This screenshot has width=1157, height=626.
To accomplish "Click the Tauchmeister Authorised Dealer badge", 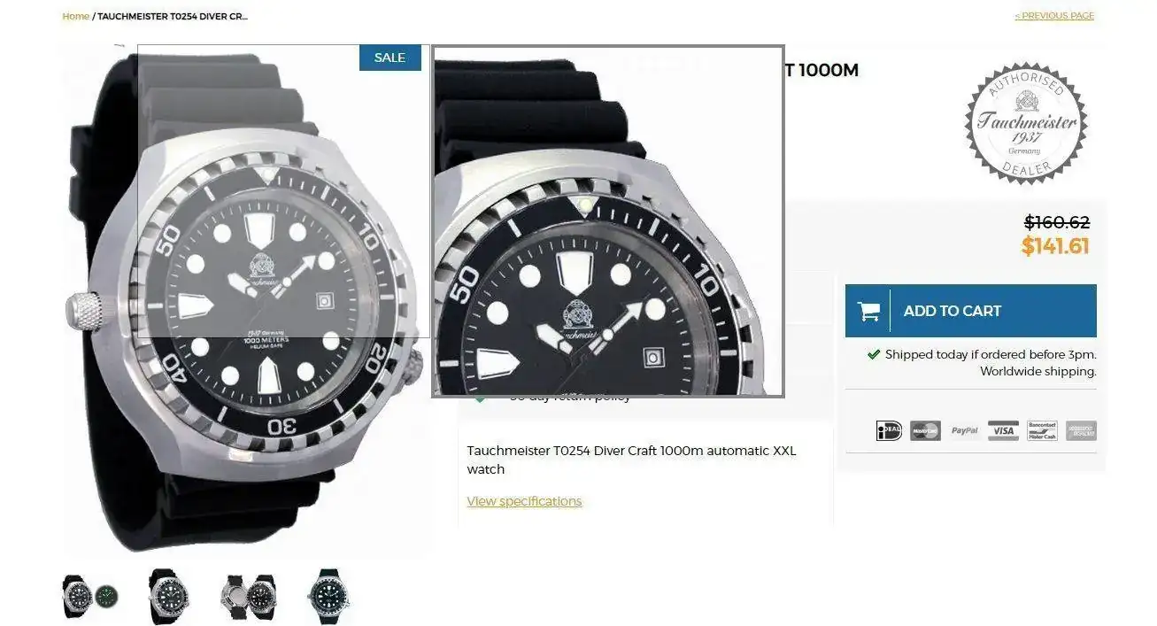I will (x=1026, y=122).
